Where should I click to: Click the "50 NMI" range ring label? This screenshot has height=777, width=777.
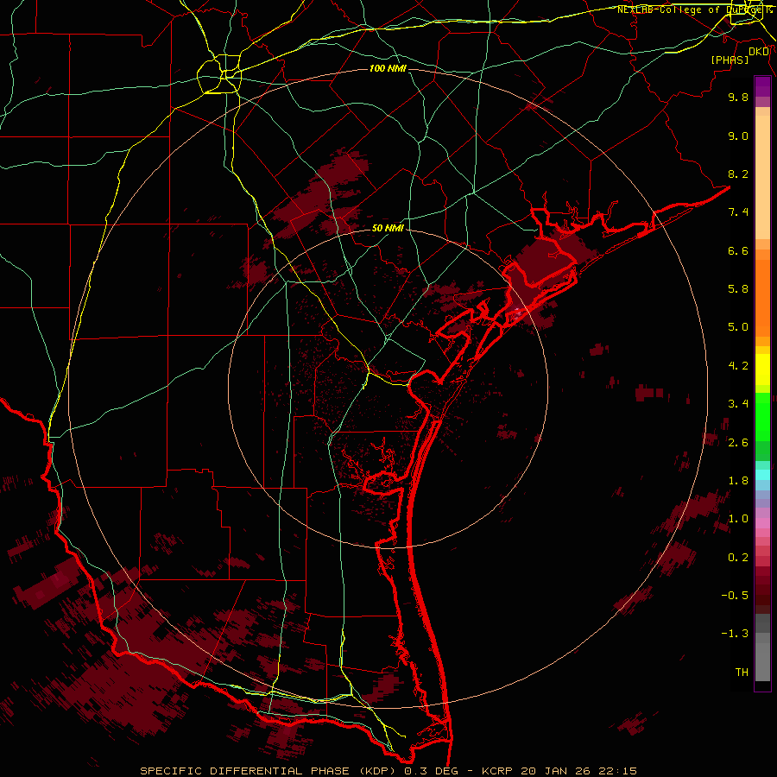click(x=388, y=228)
